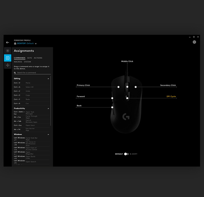The image size is (204, 197).
Task: Select the Open Magnifier command
Action: coord(32,153)
